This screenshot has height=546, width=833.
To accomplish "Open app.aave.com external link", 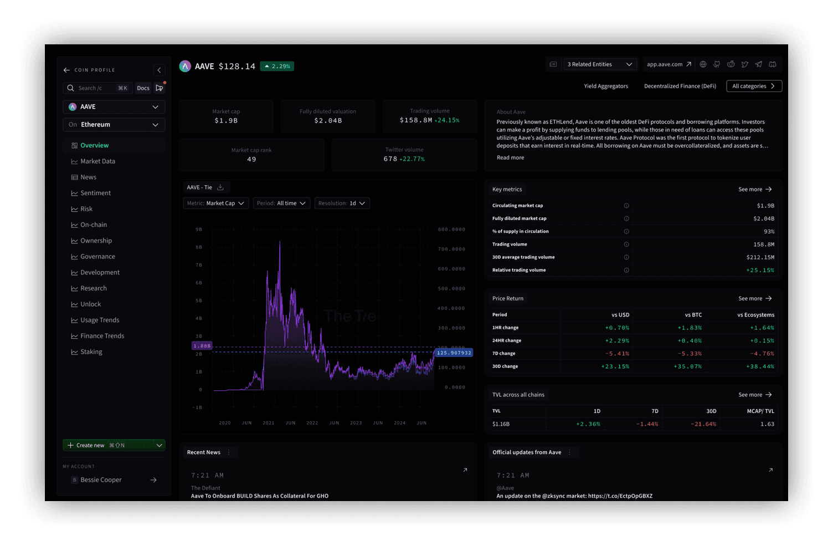I will [x=669, y=64].
